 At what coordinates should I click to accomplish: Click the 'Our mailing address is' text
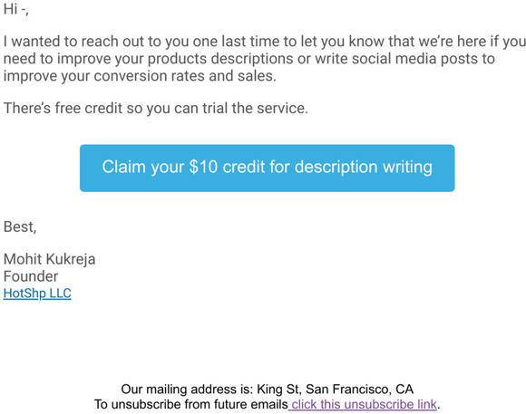[x=187, y=390]
